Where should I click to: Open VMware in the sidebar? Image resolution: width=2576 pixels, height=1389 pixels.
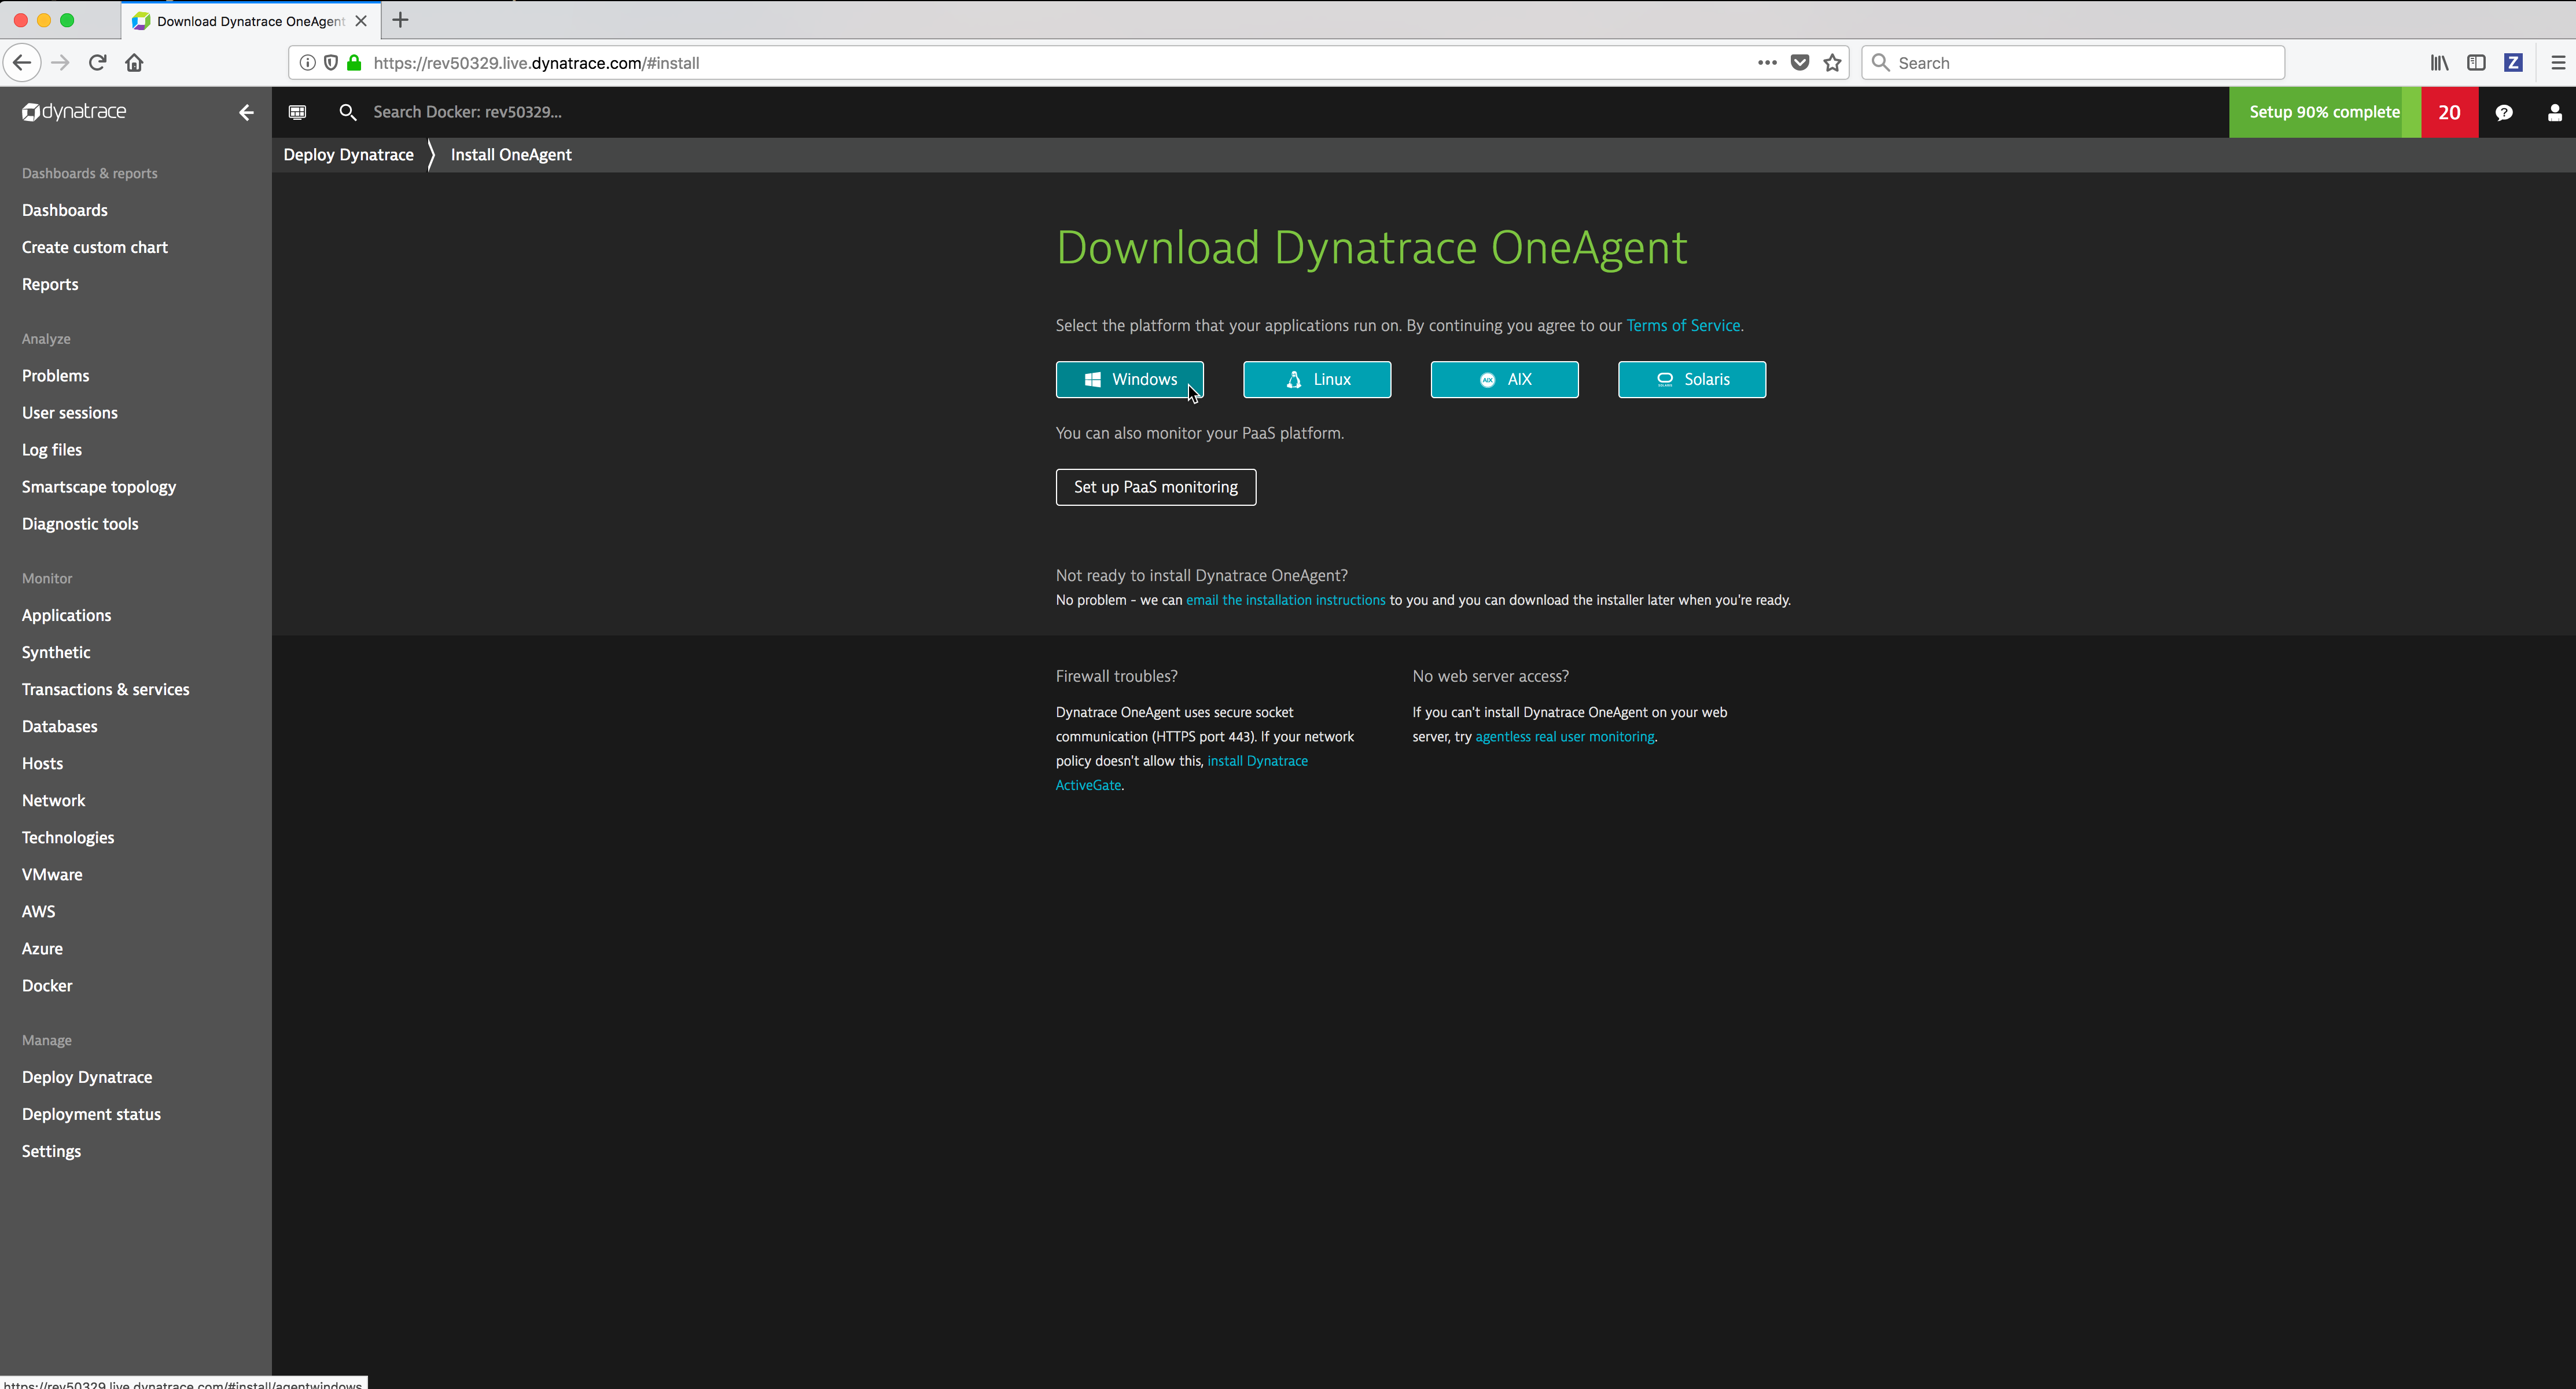(x=52, y=875)
